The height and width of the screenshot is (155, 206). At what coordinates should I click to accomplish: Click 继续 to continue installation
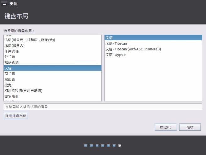click(190, 127)
